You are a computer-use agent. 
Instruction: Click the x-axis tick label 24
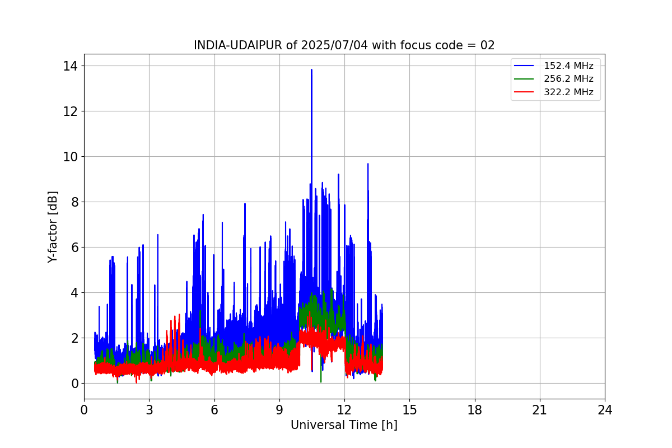(x=605, y=409)
